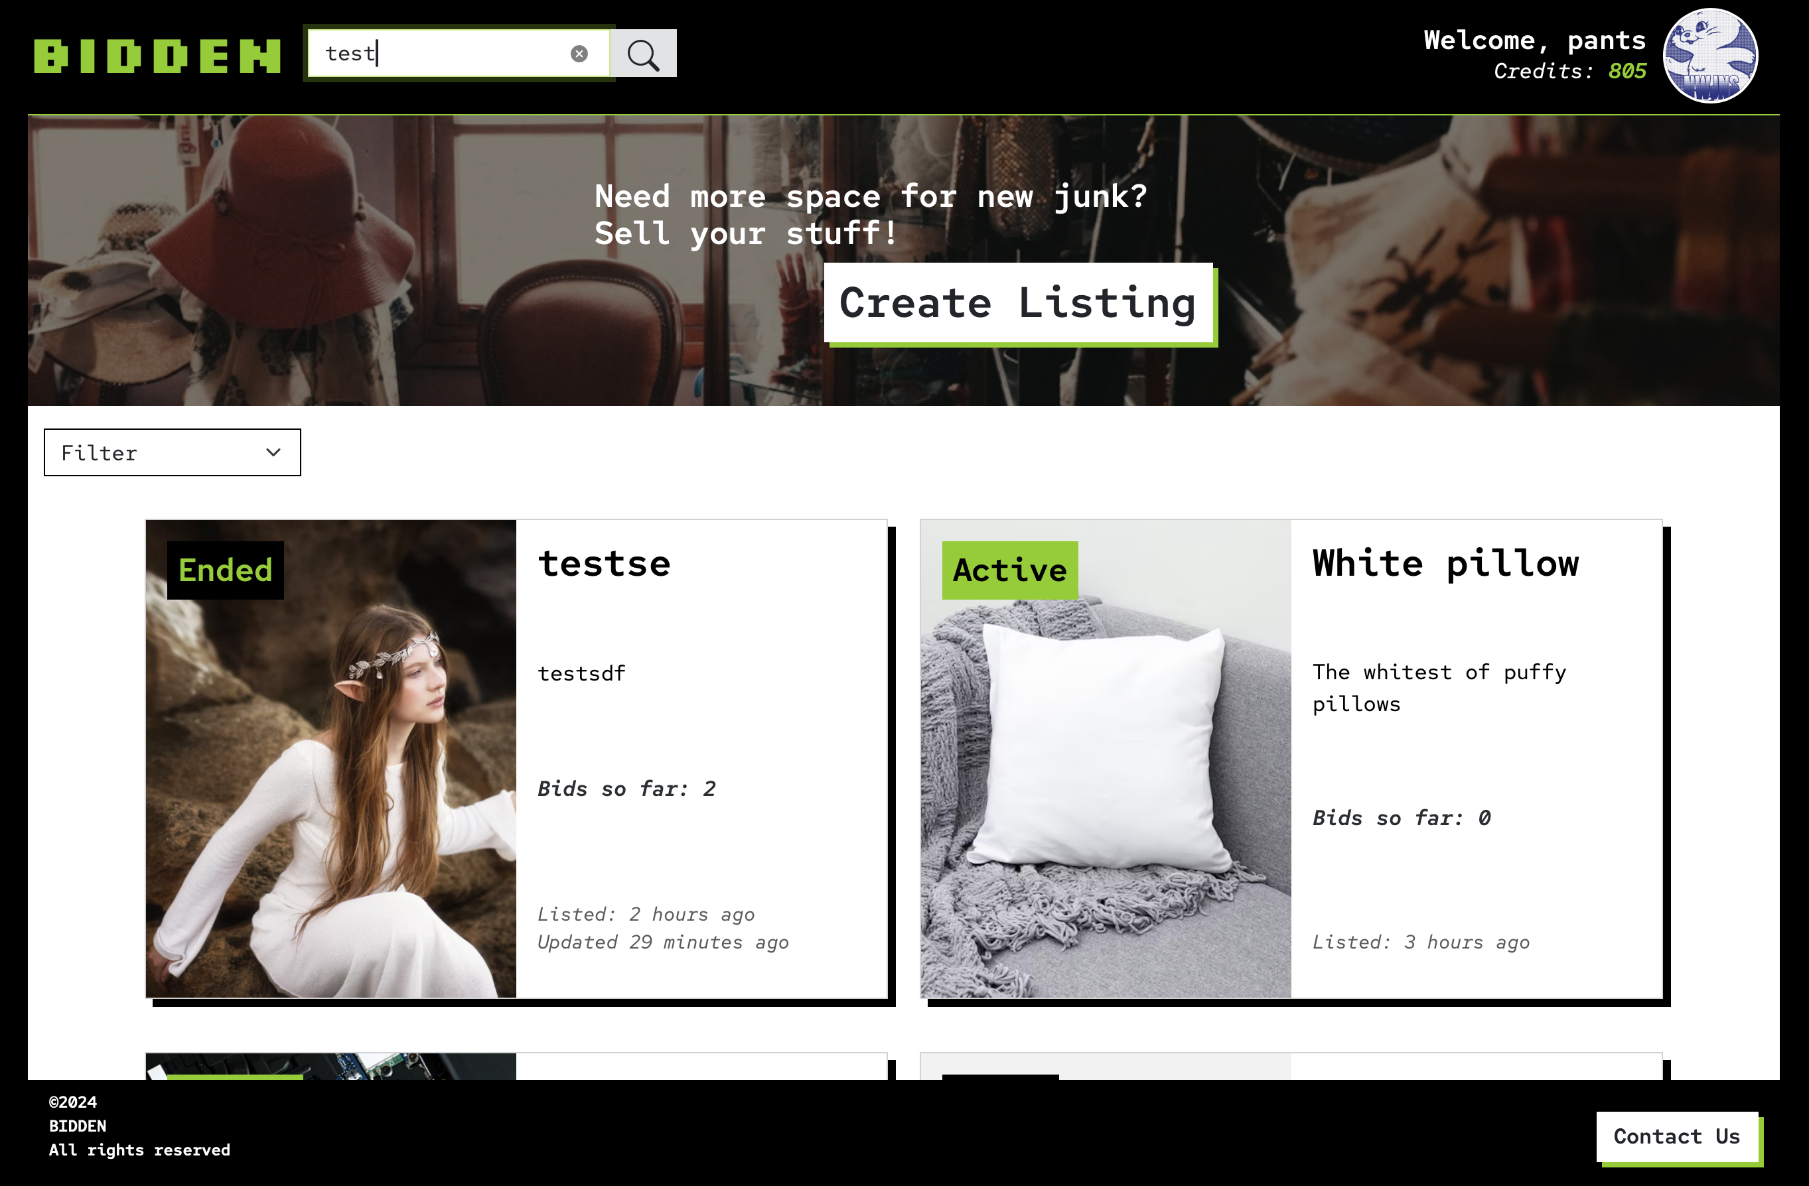Click the BIDDEN logo icon
The height and width of the screenshot is (1186, 1809).
pos(159,53)
